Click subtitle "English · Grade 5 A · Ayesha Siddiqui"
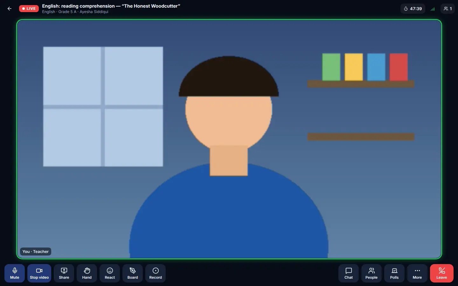Screen dimensions: 458x286 coord(75,12)
